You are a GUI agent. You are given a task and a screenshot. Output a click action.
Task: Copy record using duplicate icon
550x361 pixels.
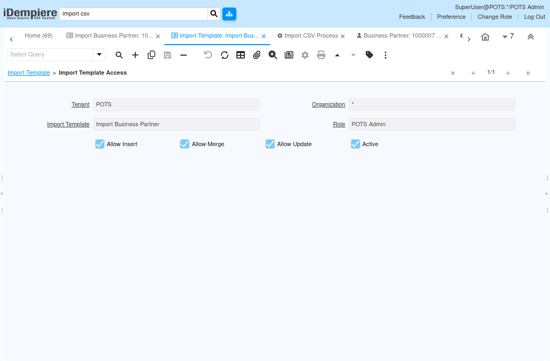point(151,55)
